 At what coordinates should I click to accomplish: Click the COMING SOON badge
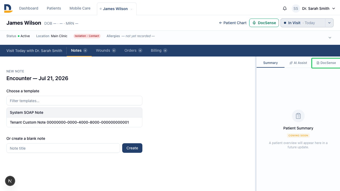(298, 135)
